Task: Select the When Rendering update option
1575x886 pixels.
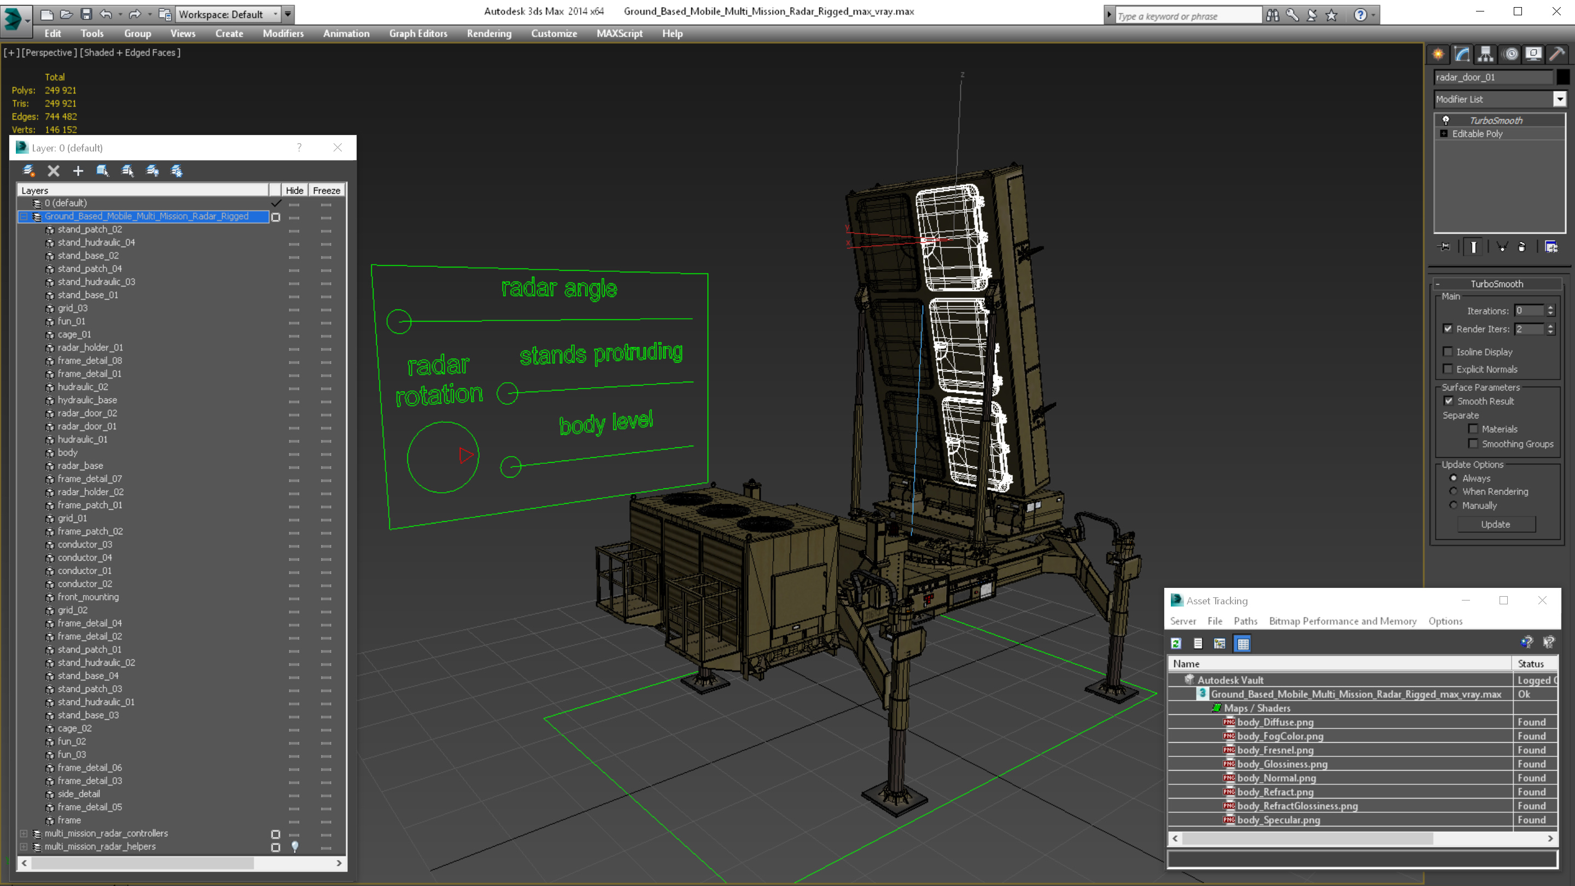Action: pyautogui.click(x=1454, y=492)
